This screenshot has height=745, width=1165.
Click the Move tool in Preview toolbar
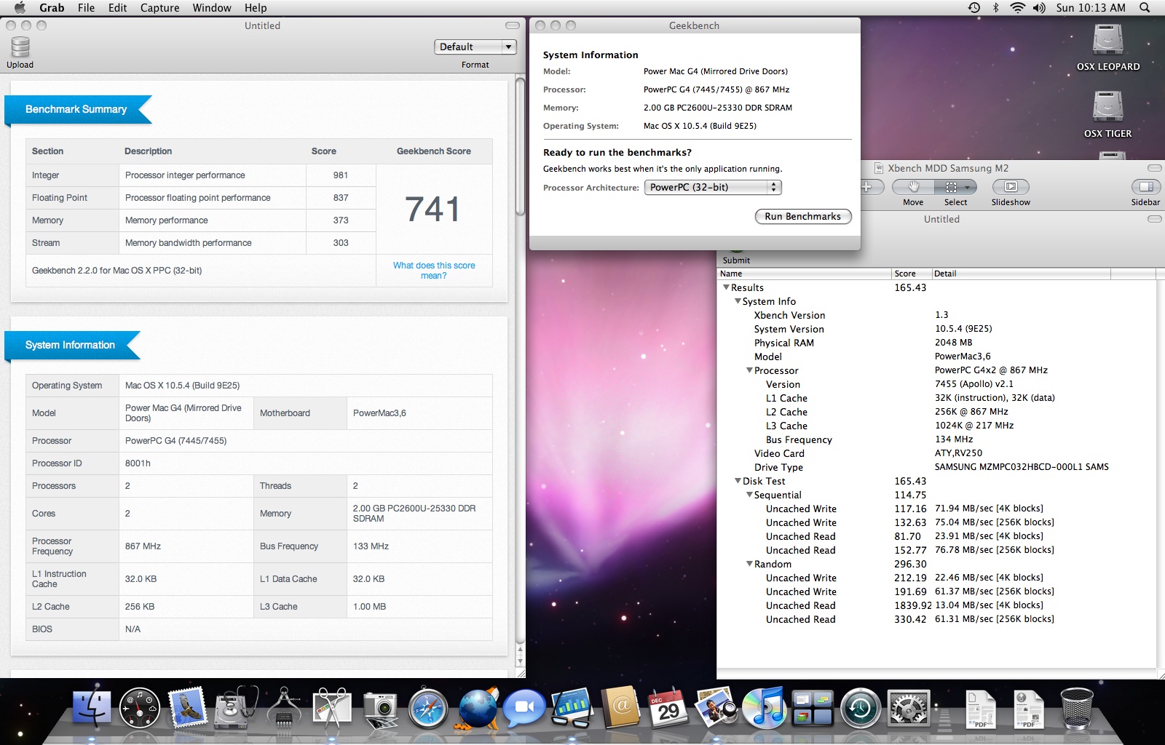[913, 187]
